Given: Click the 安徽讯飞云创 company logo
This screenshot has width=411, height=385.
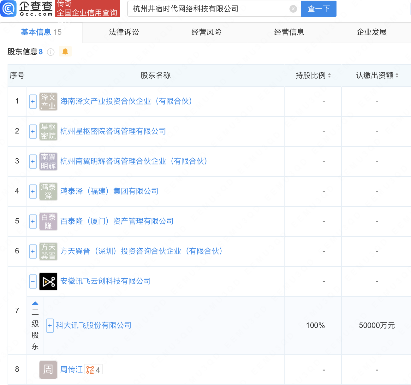Looking at the screenshot, I should tap(48, 281).
